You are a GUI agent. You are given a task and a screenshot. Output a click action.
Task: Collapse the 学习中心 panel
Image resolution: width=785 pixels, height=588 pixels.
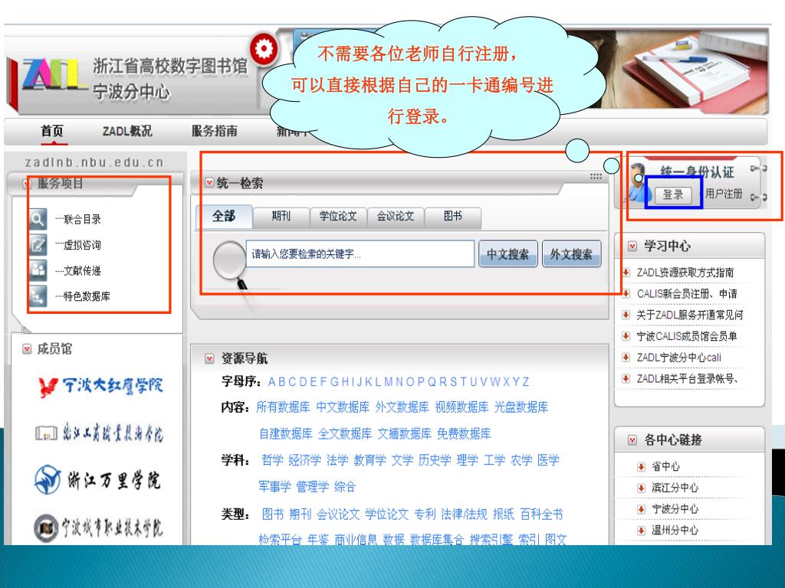[x=632, y=246]
